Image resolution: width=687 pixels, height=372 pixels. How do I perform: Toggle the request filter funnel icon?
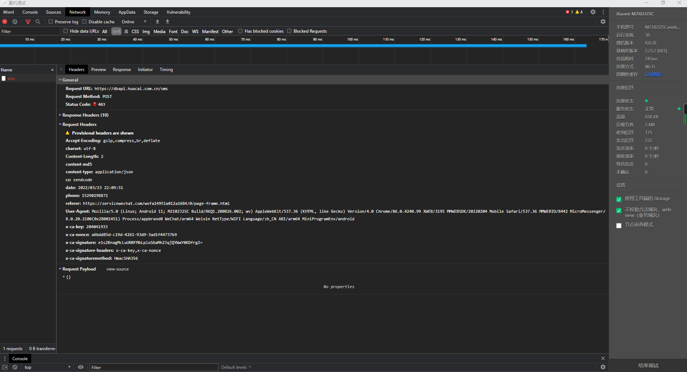(x=28, y=22)
